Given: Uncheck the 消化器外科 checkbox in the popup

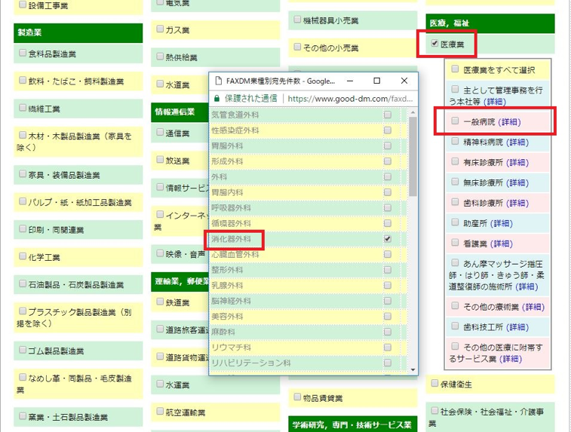Looking at the screenshot, I should [388, 238].
